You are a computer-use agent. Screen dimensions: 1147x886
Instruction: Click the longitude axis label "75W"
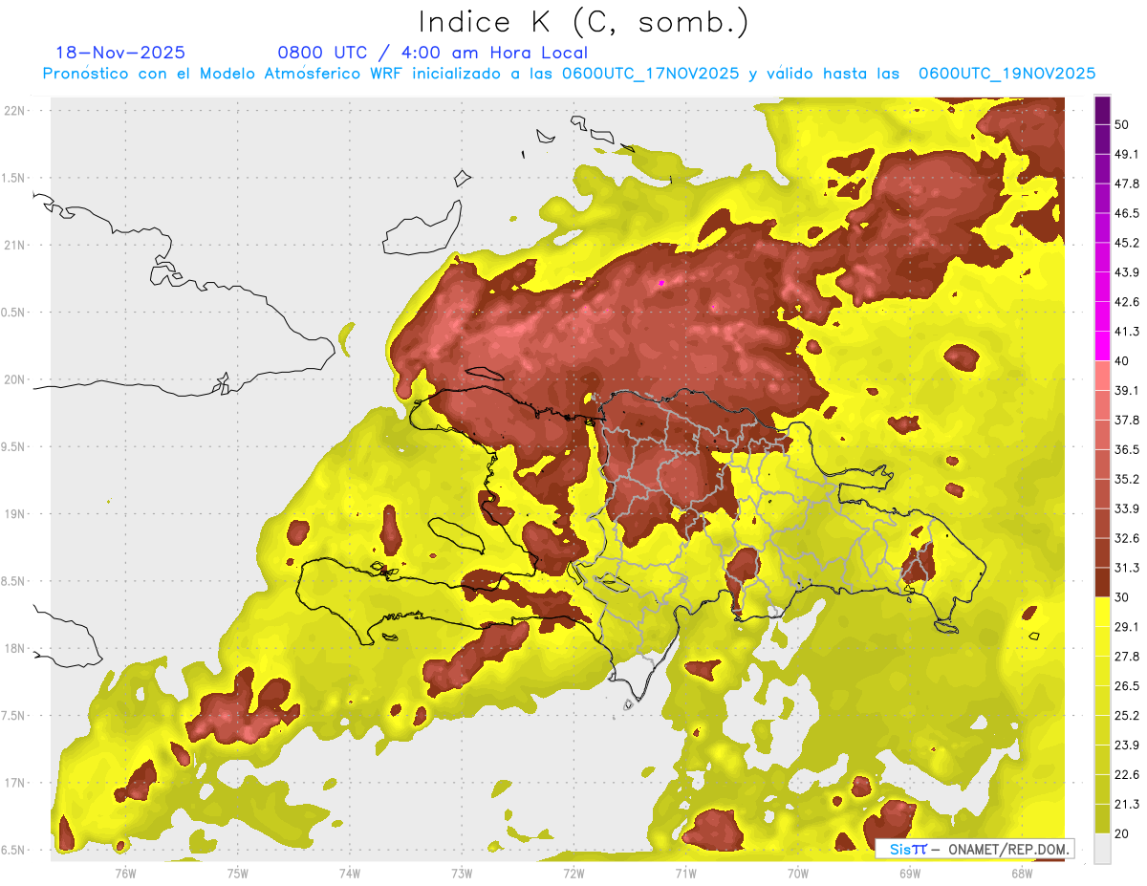pyautogui.click(x=238, y=874)
